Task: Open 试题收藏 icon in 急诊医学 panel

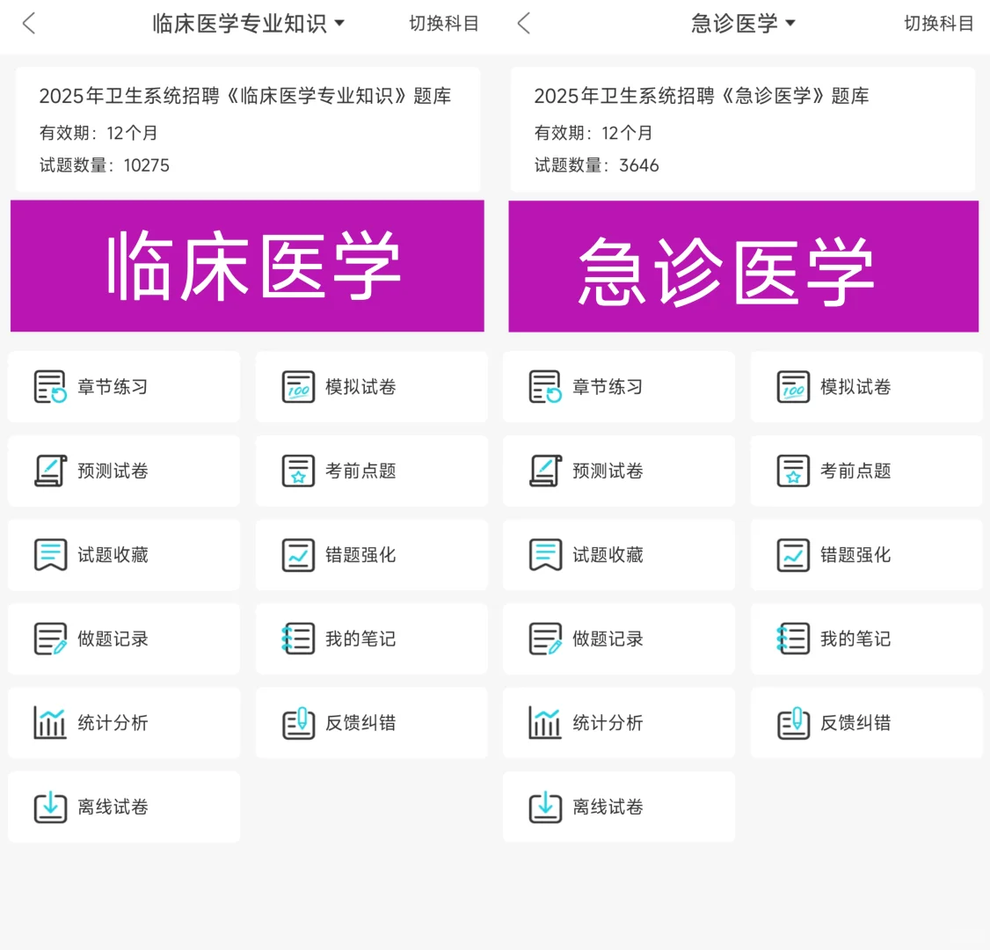Action: point(545,554)
